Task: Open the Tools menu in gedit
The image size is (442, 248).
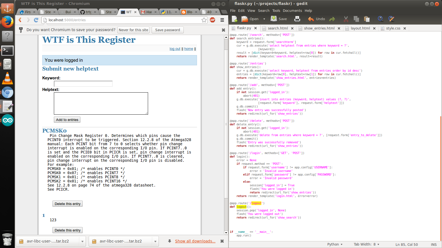Action: pyautogui.click(x=276, y=11)
